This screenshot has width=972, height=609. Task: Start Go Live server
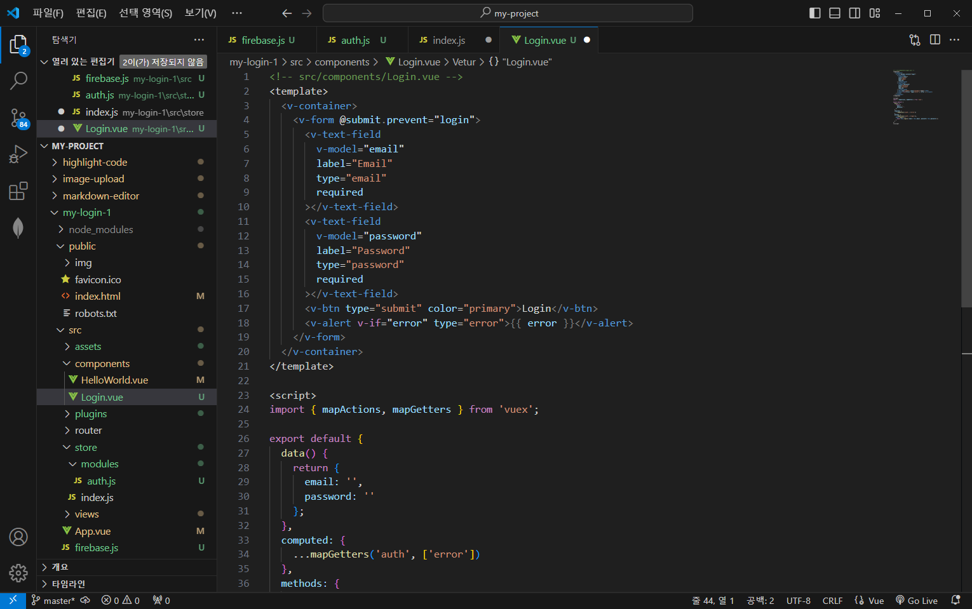(917, 601)
